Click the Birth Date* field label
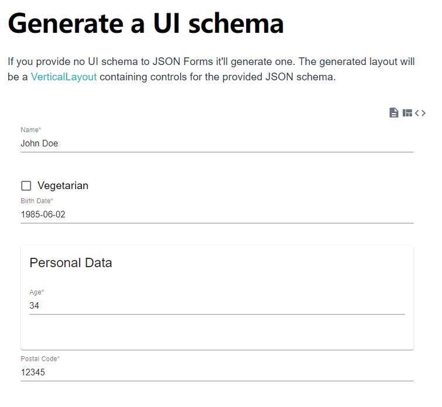The image size is (442, 407). click(x=37, y=201)
